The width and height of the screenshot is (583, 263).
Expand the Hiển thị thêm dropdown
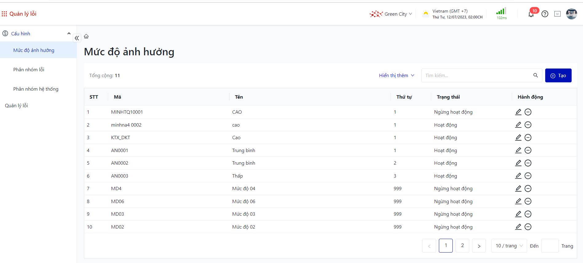click(396, 75)
